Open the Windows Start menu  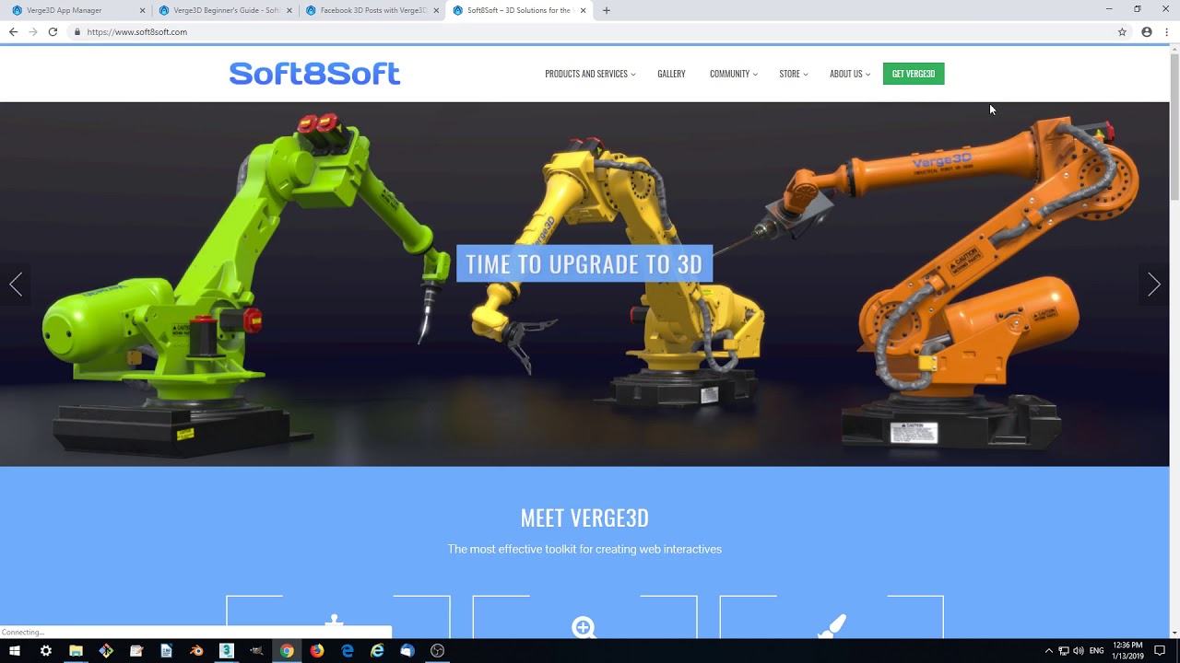point(15,650)
